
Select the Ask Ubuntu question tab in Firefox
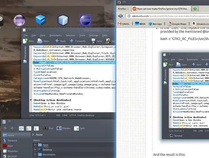pyautogui.click(x=161, y=9)
